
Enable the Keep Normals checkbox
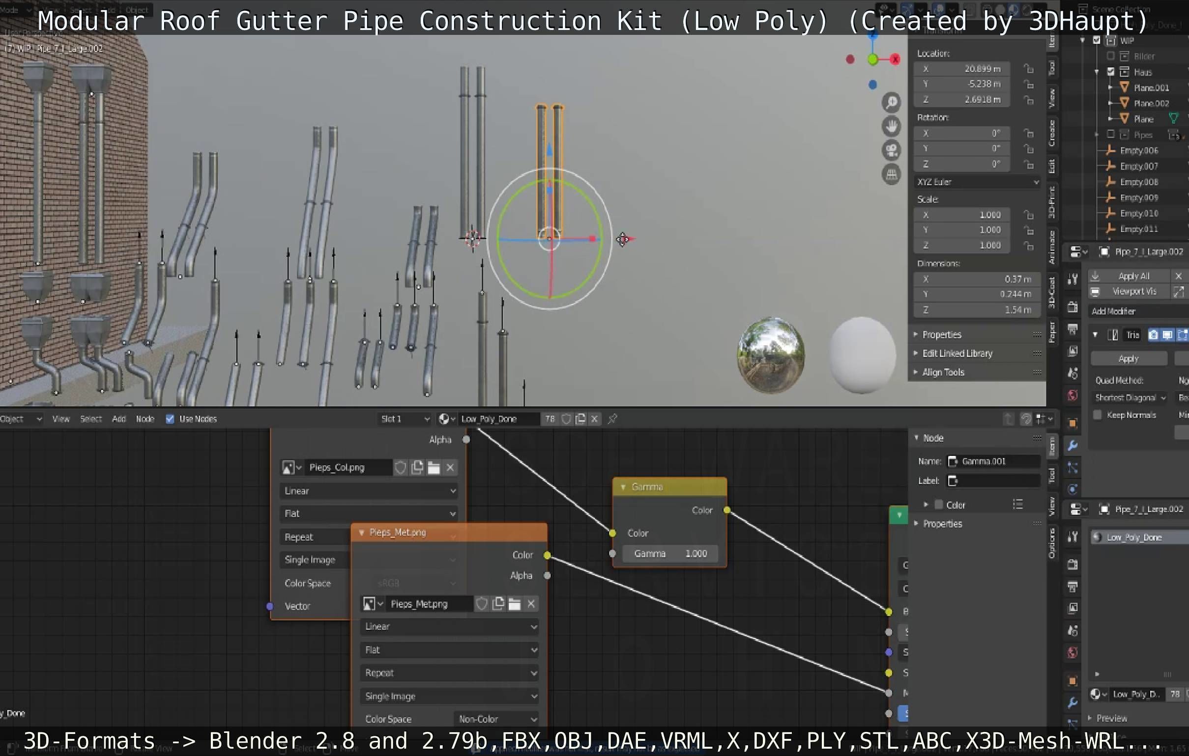1097,415
